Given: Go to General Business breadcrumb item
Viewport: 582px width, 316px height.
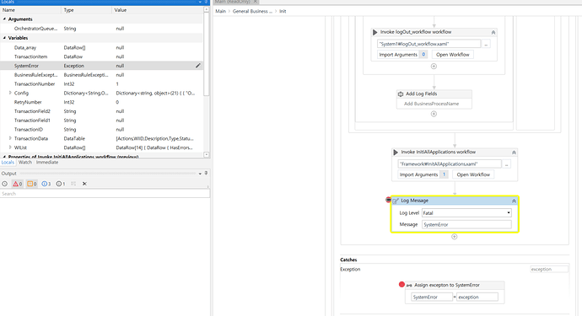Looking at the screenshot, I should coord(252,11).
